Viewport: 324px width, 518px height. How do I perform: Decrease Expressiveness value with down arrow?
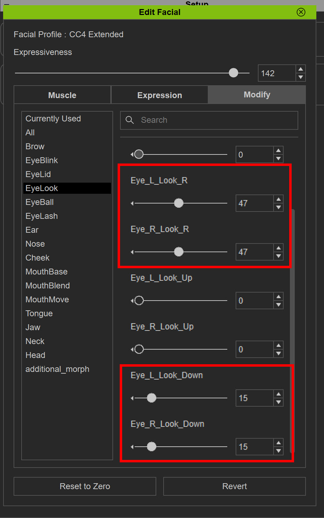(301, 77)
